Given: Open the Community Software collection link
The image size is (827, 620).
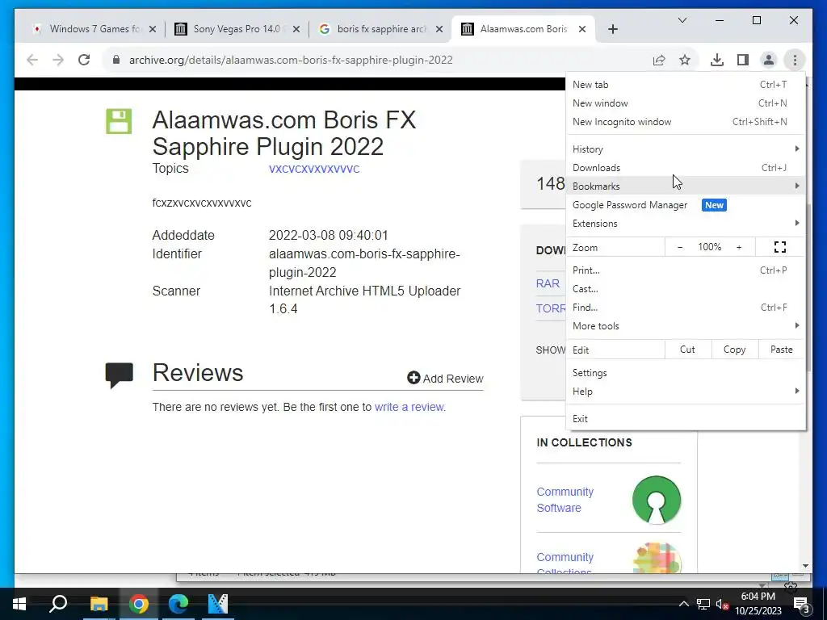Looking at the screenshot, I should [x=565, y=500].
